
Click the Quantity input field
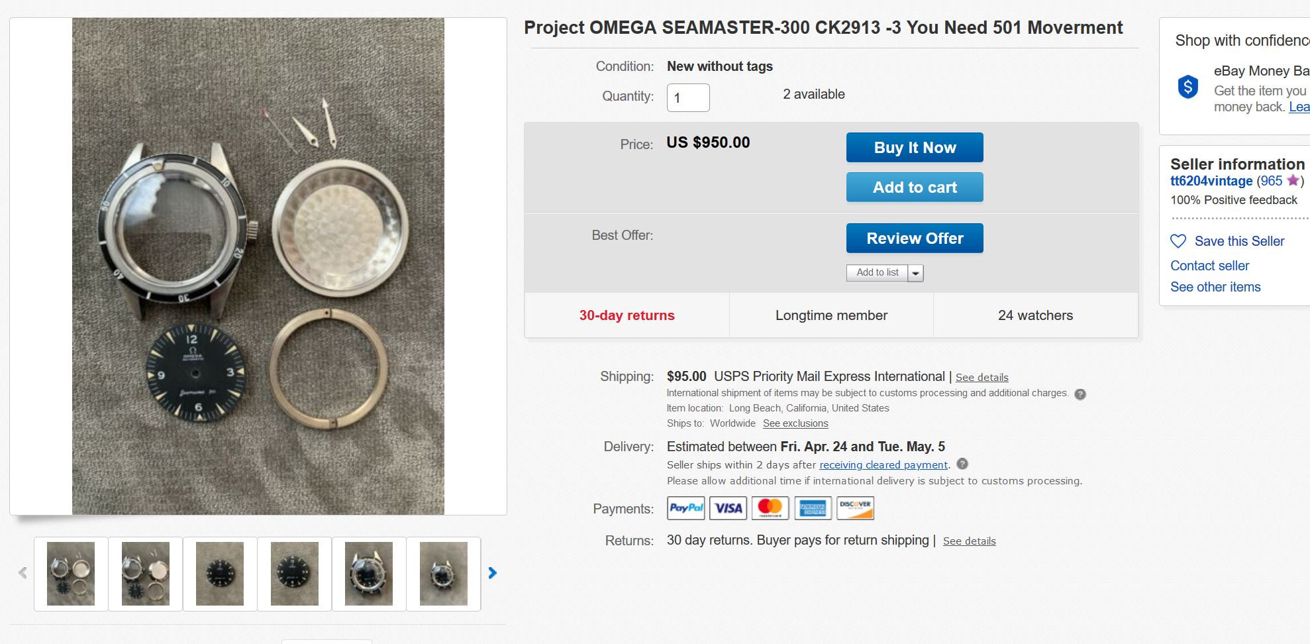687,98
